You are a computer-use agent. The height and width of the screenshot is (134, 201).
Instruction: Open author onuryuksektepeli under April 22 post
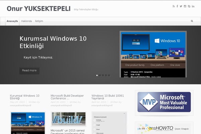coord(102,106)
